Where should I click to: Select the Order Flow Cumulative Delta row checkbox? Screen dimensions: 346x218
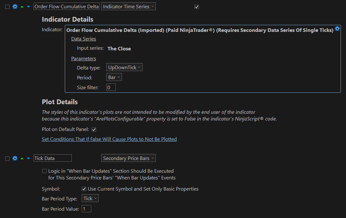(x=7, y=7)
